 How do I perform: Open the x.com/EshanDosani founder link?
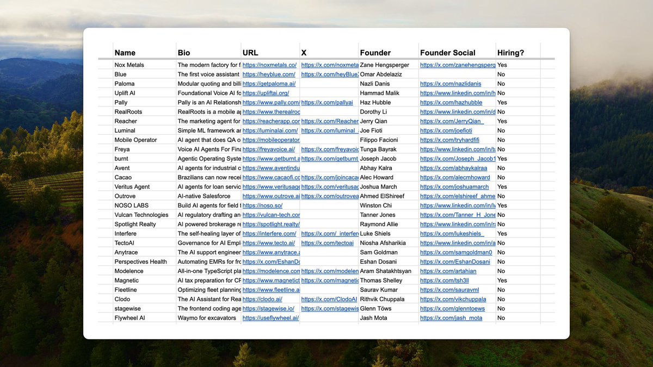pos(455,262)
